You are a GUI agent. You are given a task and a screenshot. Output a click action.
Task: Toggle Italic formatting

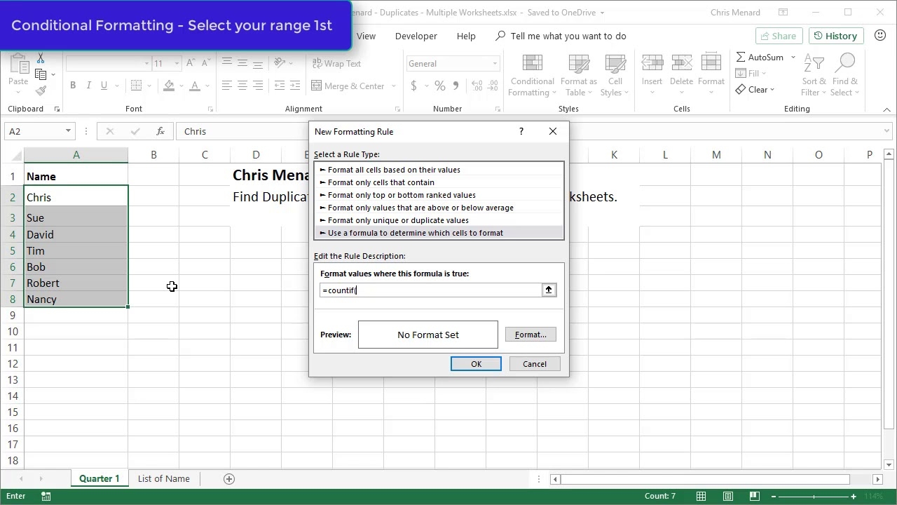[88, 86]
